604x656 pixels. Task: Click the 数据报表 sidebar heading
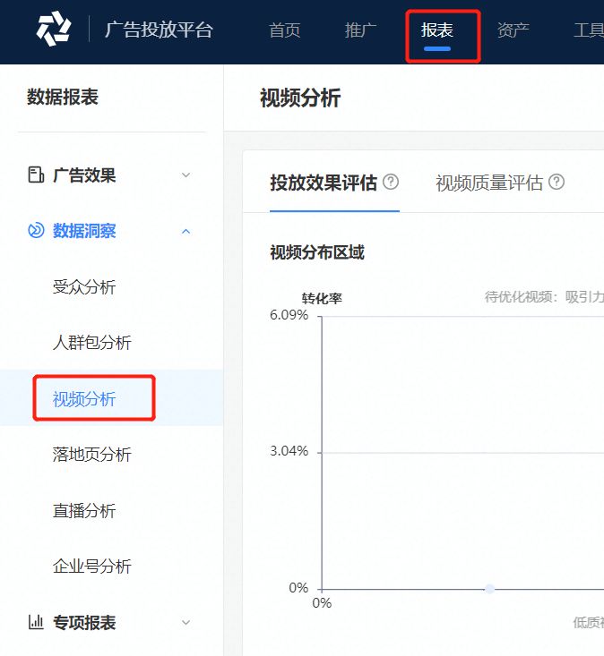tap(63, 97)
